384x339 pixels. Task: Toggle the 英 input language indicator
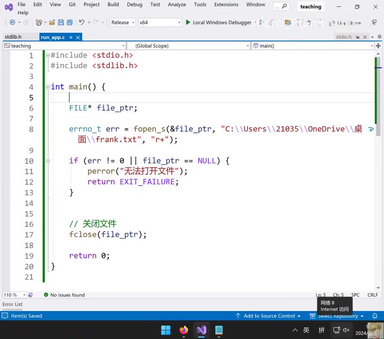pos(306,330)
